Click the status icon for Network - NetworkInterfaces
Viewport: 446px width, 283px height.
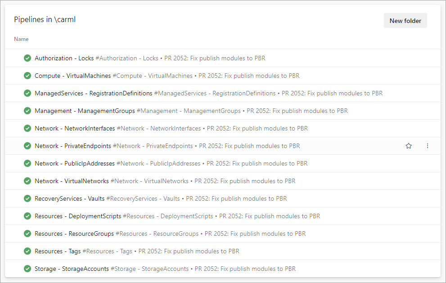click(x=27, y=128)
